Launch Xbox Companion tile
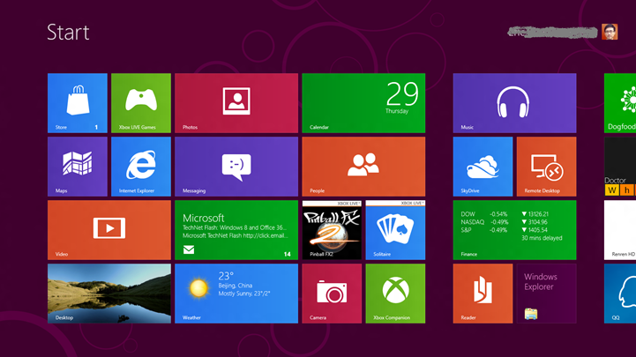 click(394, 293)
